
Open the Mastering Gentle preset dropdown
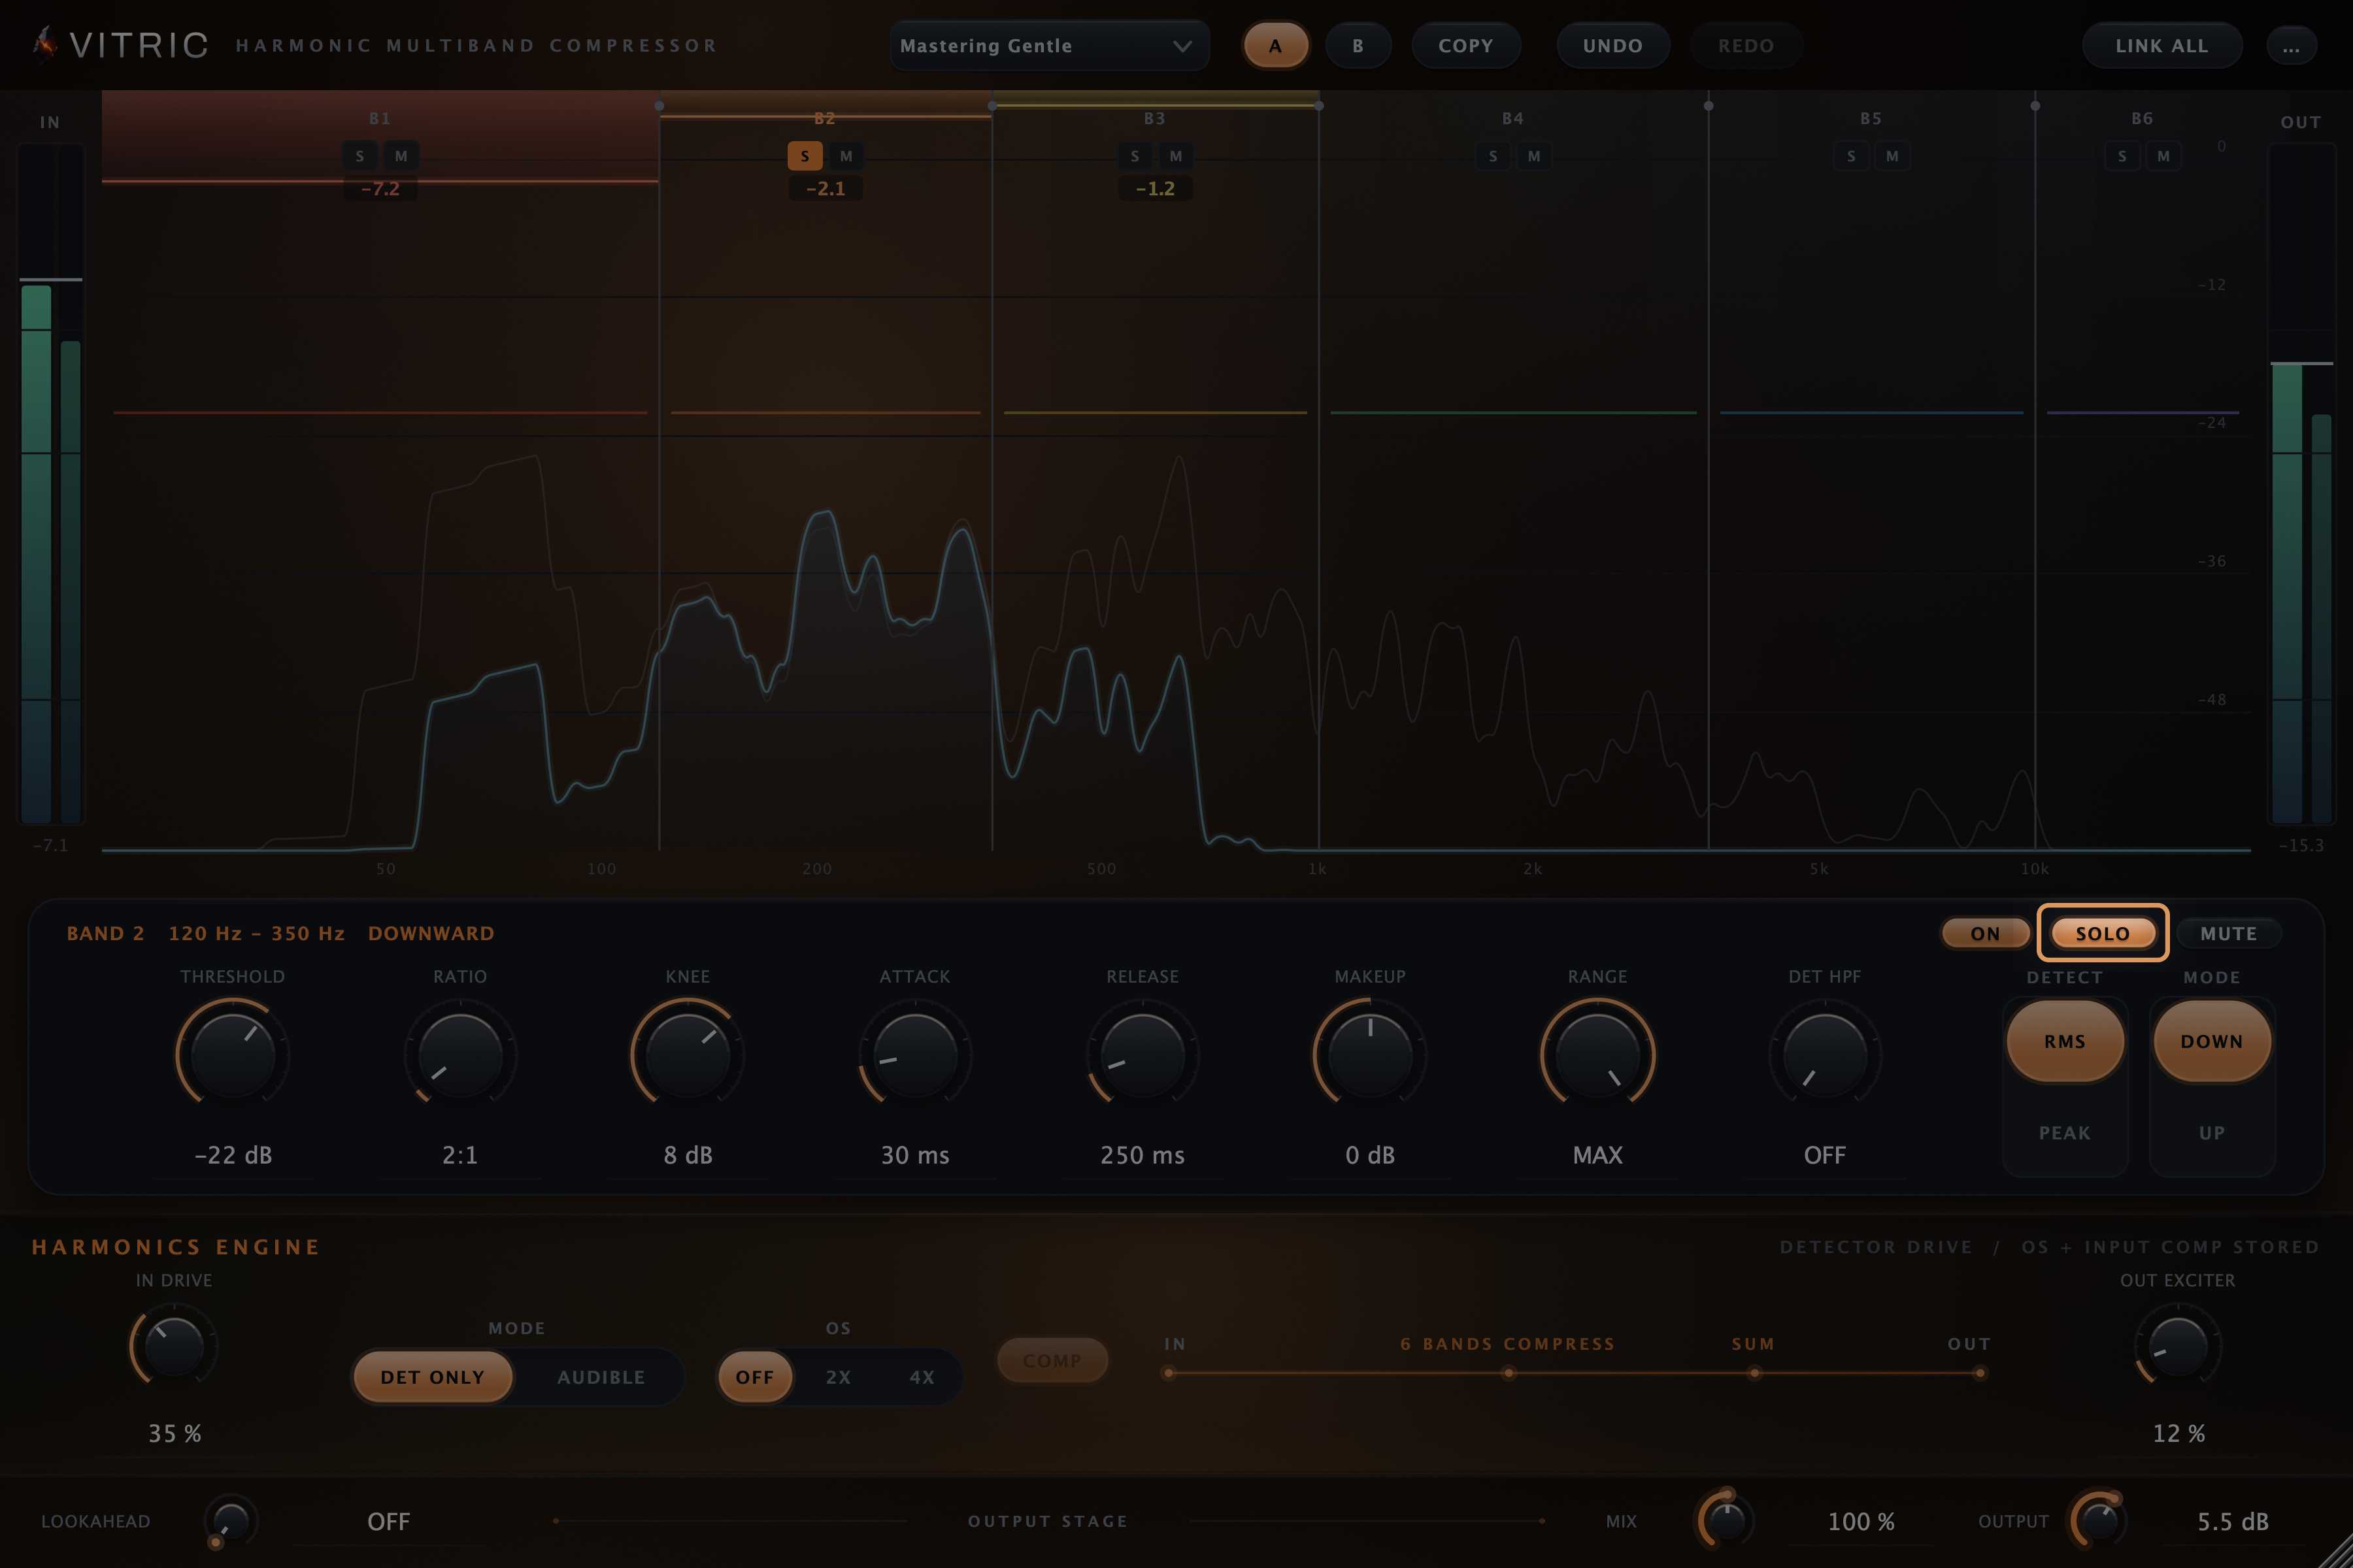click(x=1048, y=46)
